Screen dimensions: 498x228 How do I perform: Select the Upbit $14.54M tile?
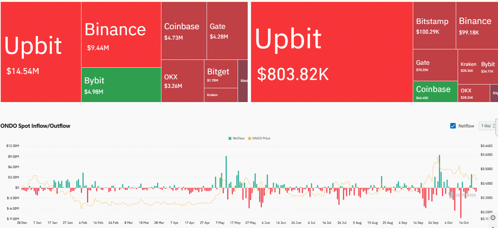click(41, 52)
